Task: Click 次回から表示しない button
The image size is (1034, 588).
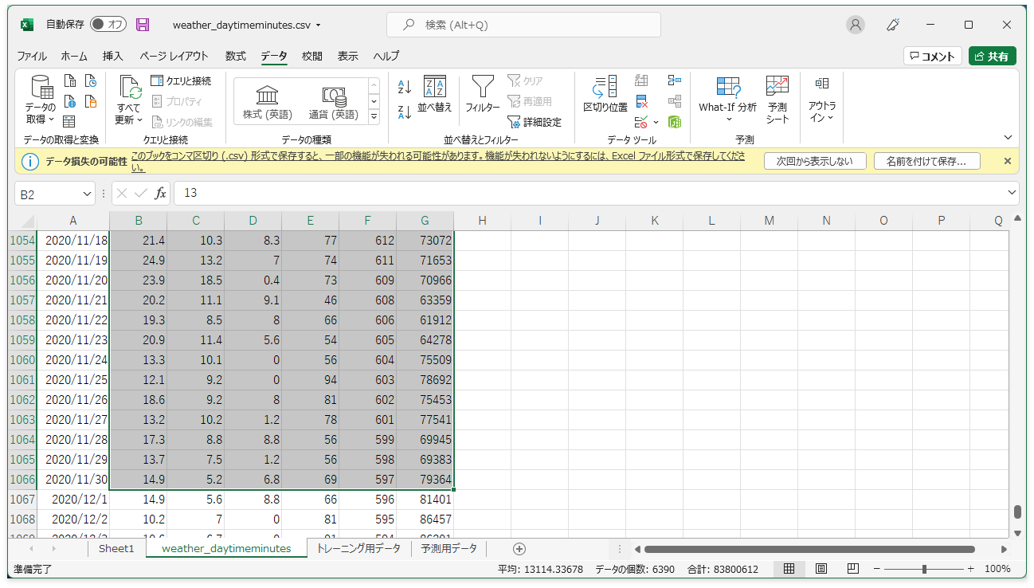Action: point(815,161)
